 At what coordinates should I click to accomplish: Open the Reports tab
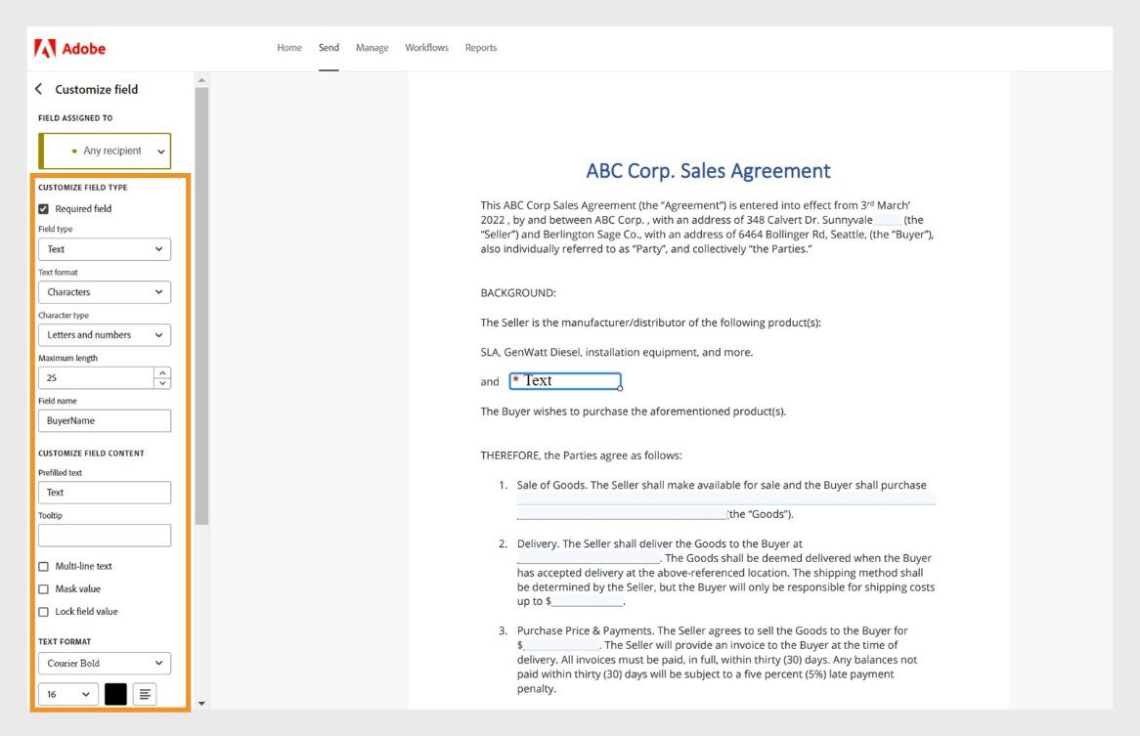point(481,48)
